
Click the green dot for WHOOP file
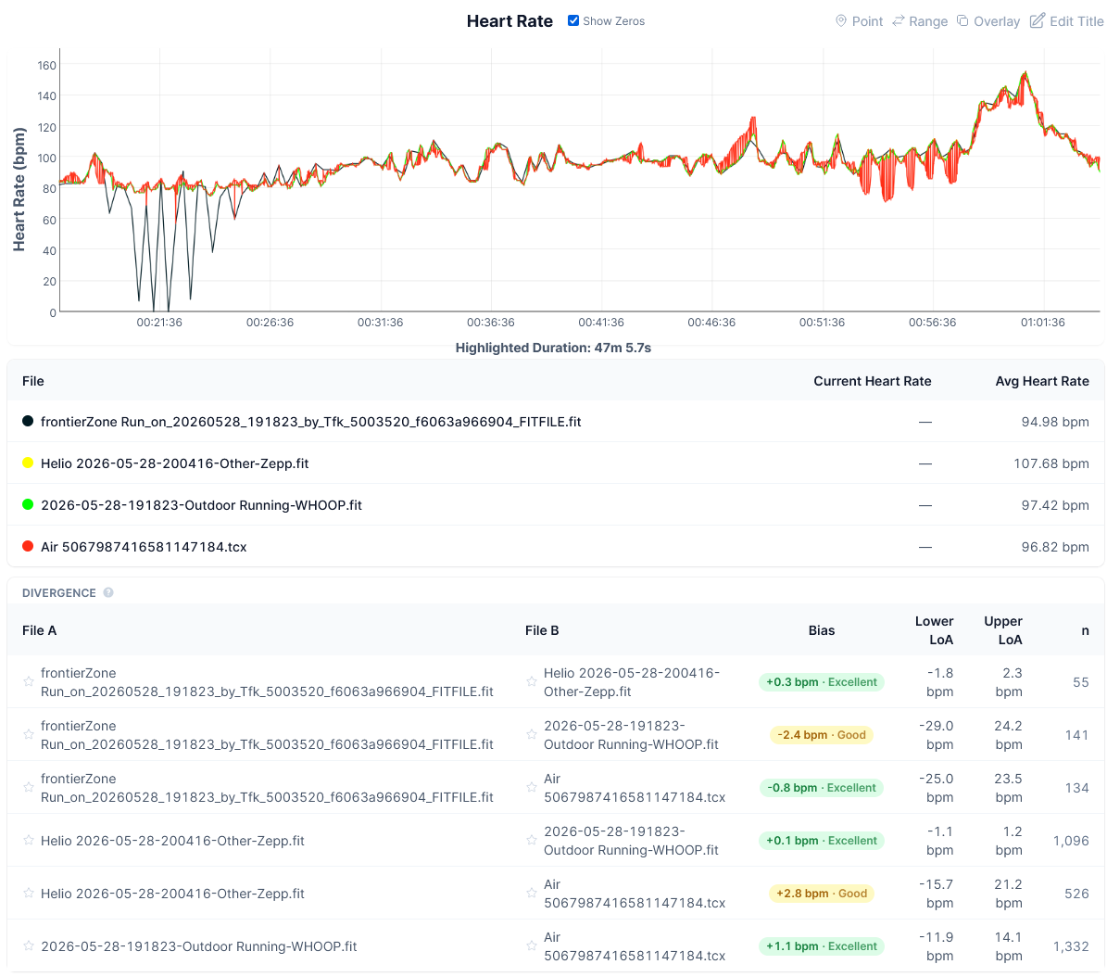tap(28, 504)
